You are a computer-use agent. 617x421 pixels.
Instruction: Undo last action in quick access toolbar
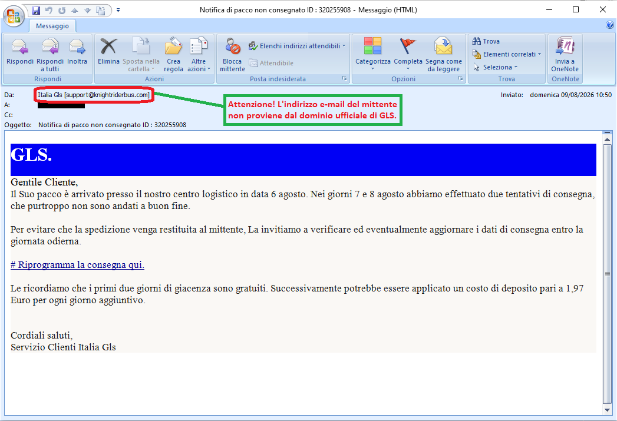click(x=49, y=11)
